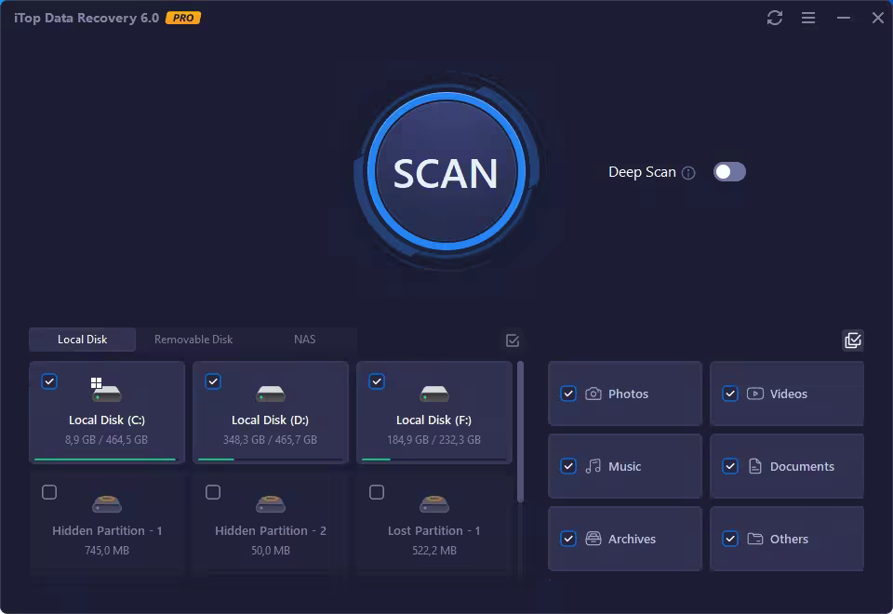Click the Photos camera icon
893x614 pixels.
594,394
